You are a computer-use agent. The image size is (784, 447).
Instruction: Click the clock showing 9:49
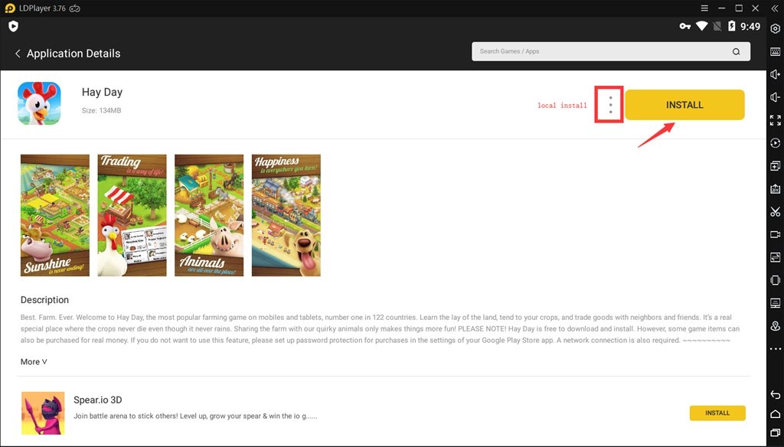coord(750,27)
